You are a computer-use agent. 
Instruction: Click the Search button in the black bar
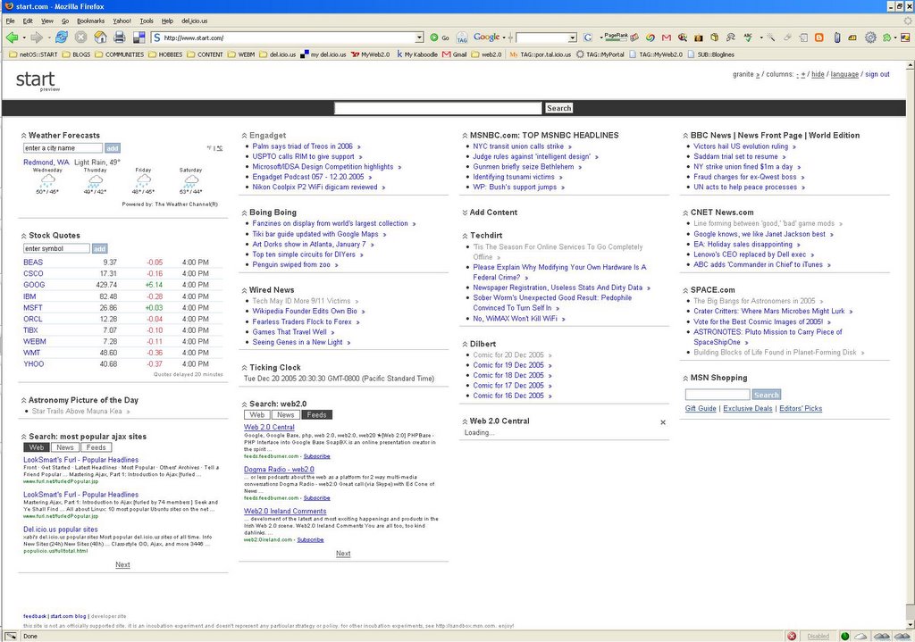[x=558, y=108]
